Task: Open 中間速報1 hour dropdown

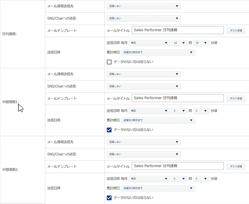Action: pos(179,111)
